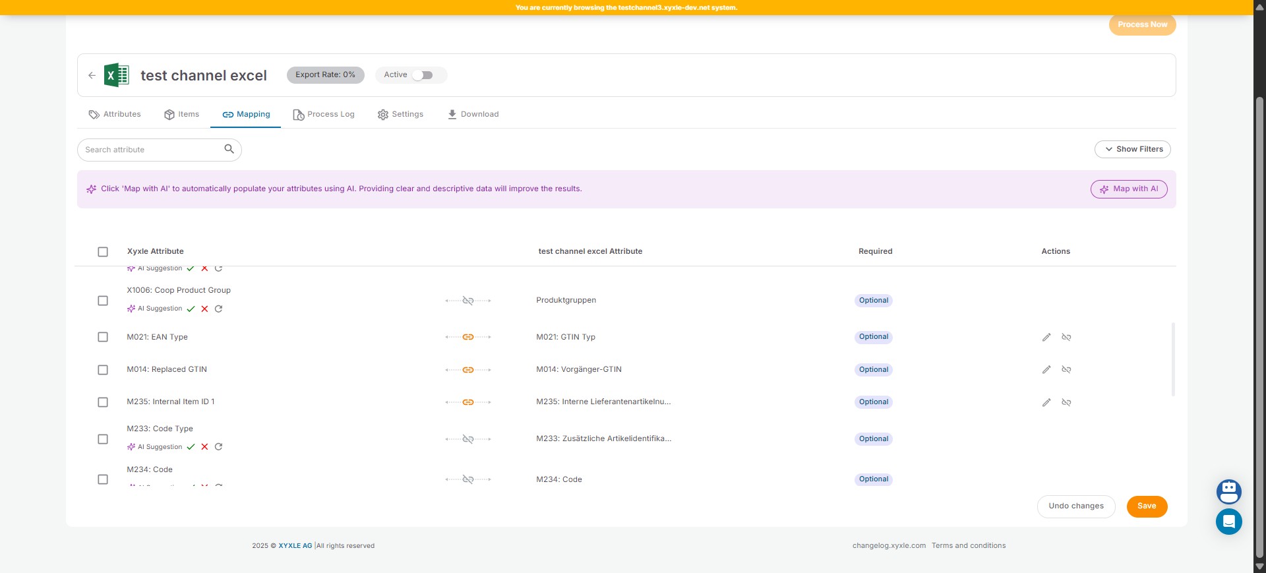The width and height of the screenshot is (1266, 573).
Task: Select the M021: EAN Type row checkbox
Action: pos(103,337)
